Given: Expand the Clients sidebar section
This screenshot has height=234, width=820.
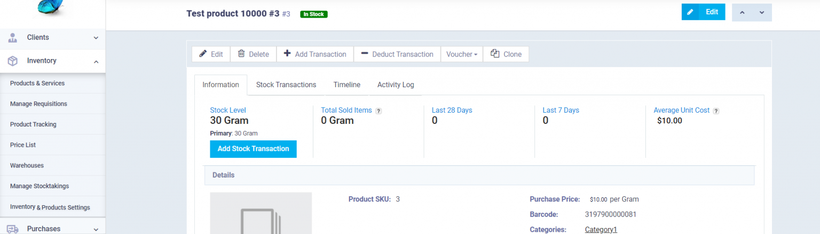Looking at the screenshot, I should (x=96, y=38).
